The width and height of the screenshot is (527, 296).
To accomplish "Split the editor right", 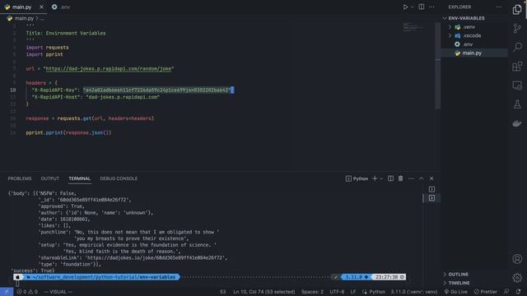I will [x=421, y=7].
